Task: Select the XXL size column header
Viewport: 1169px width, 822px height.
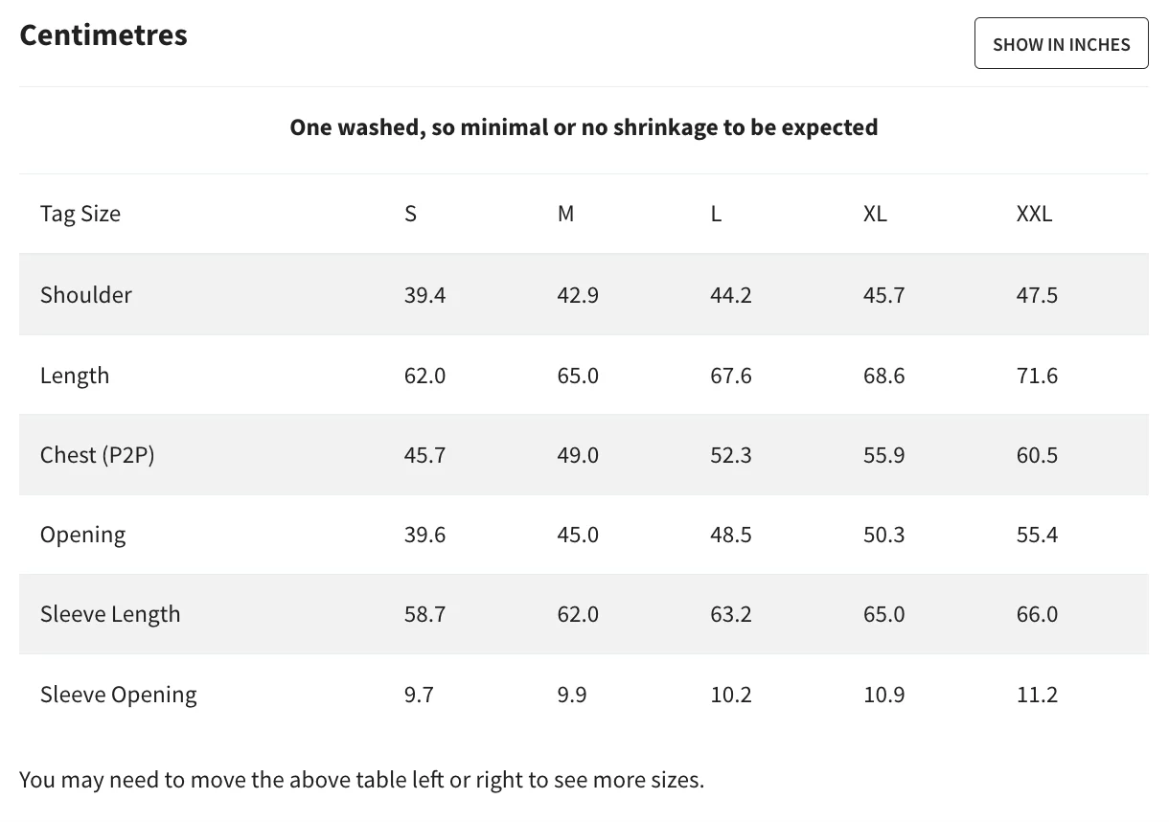Action: pyautogui.click(x=1034, y=214)
